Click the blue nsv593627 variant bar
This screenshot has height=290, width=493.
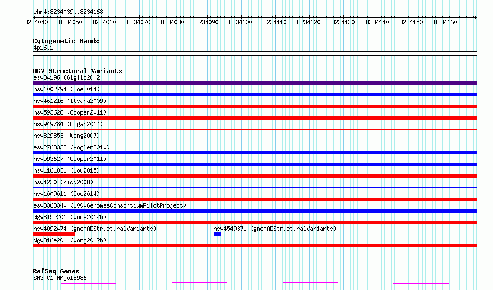click(255, 164)
